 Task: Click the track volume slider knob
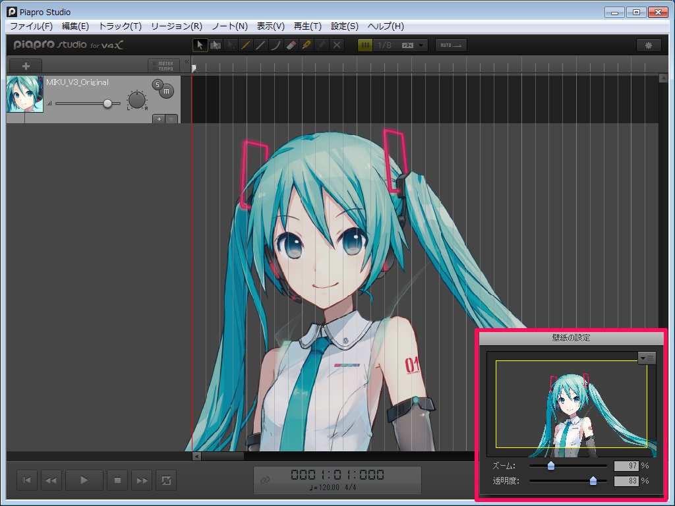coord(107,103)
